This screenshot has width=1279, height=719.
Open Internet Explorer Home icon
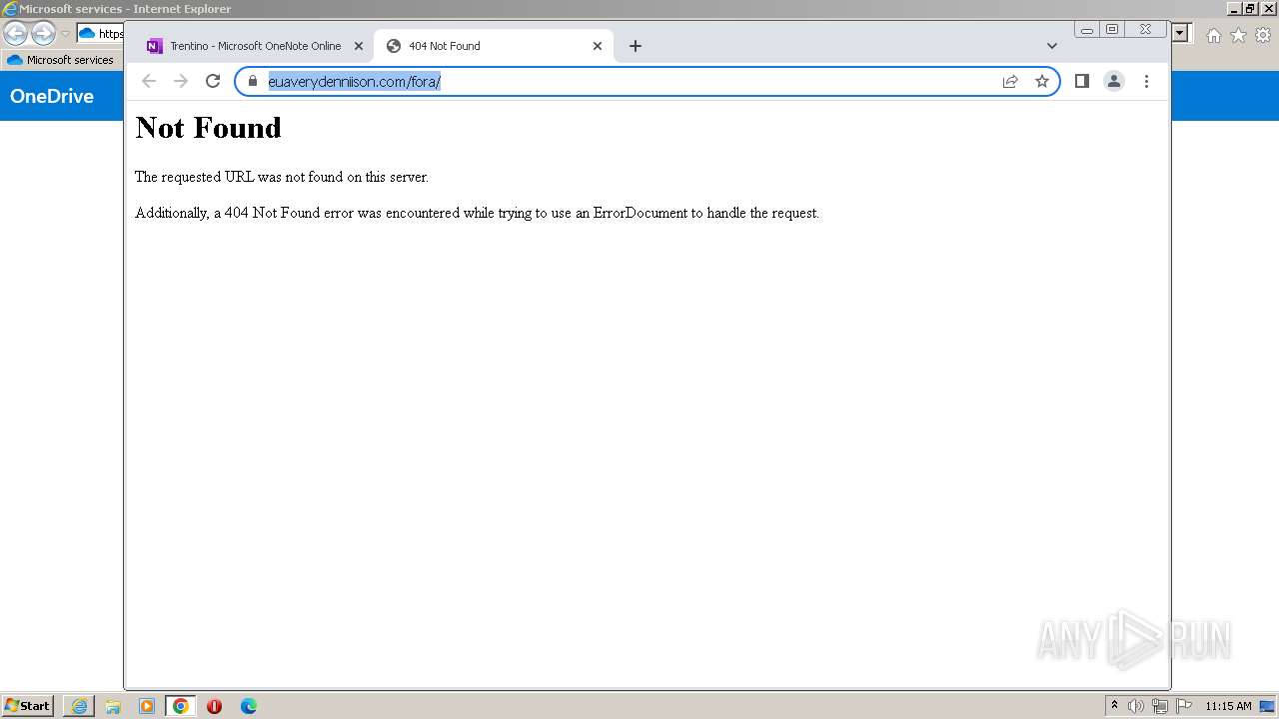(x=1213, y=35)
